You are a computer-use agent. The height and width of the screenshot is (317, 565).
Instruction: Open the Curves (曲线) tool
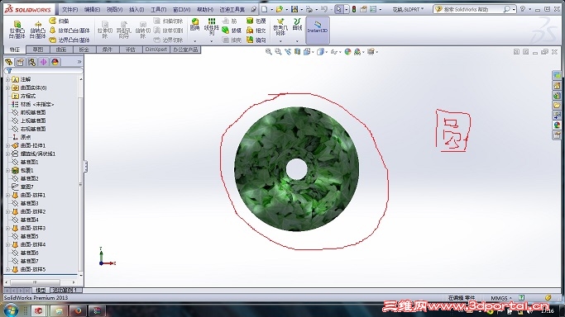tap(297, 25)
